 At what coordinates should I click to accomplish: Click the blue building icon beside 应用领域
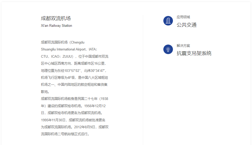[168, 21]
